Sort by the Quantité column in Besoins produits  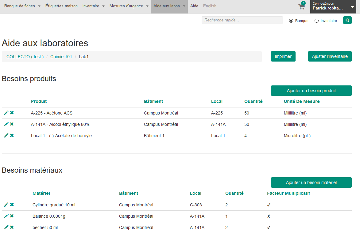coord(253,101)
